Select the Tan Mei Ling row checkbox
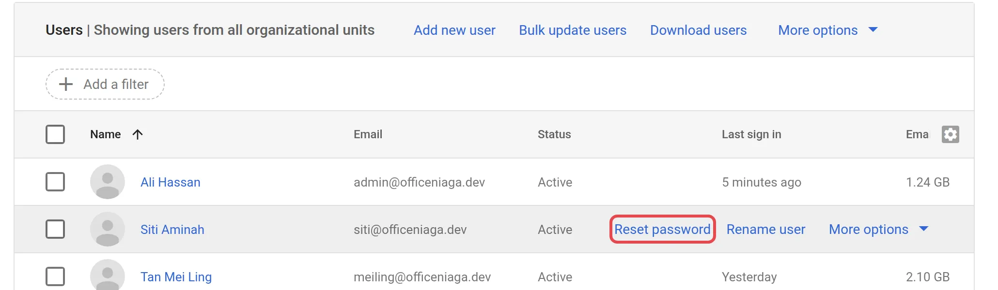 point(55,276)
